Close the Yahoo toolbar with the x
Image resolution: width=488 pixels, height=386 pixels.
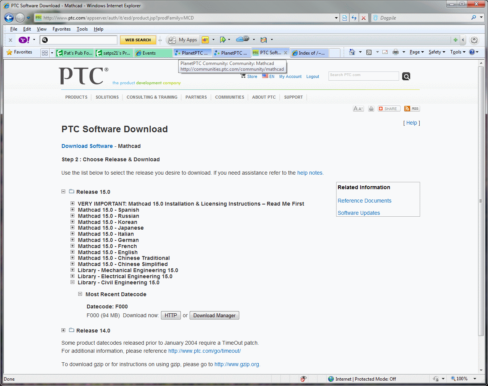tap(10, 40)
